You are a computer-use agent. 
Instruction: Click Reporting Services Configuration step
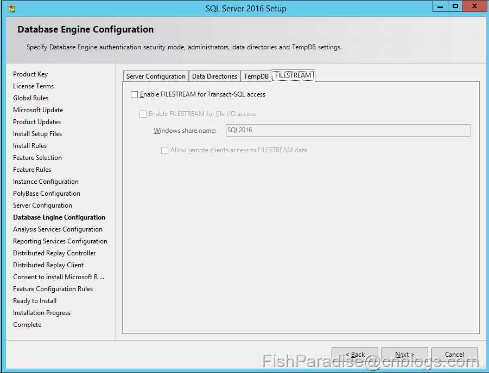point(60,241)
